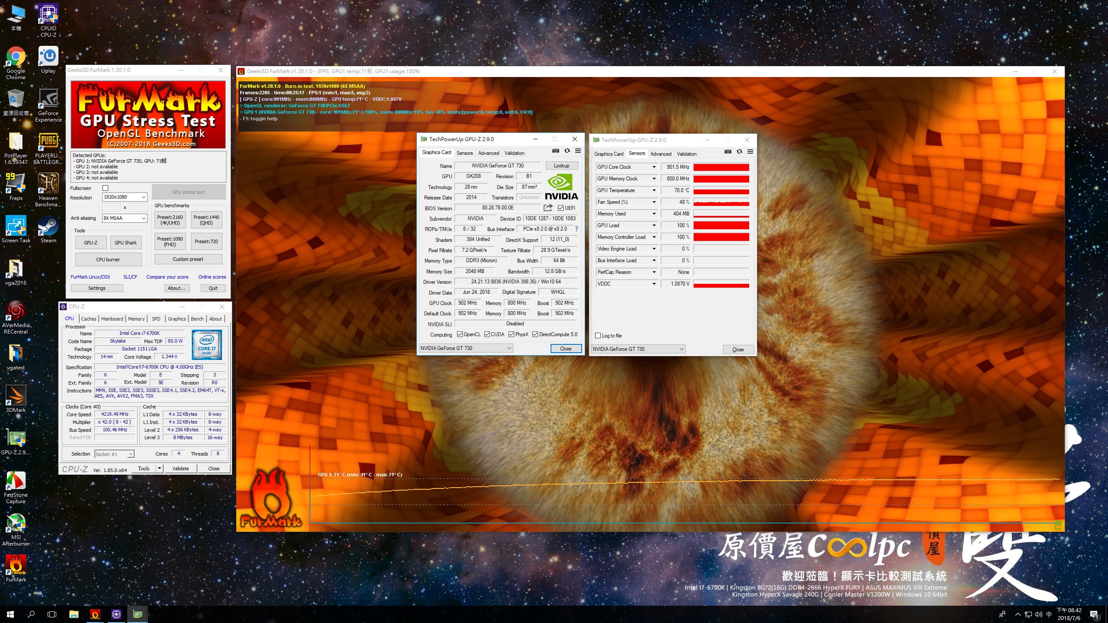Click the BIOS share/export icon in GPU-Z
The width and height of the screenshot is (1108, 623).
pos(548,208)
